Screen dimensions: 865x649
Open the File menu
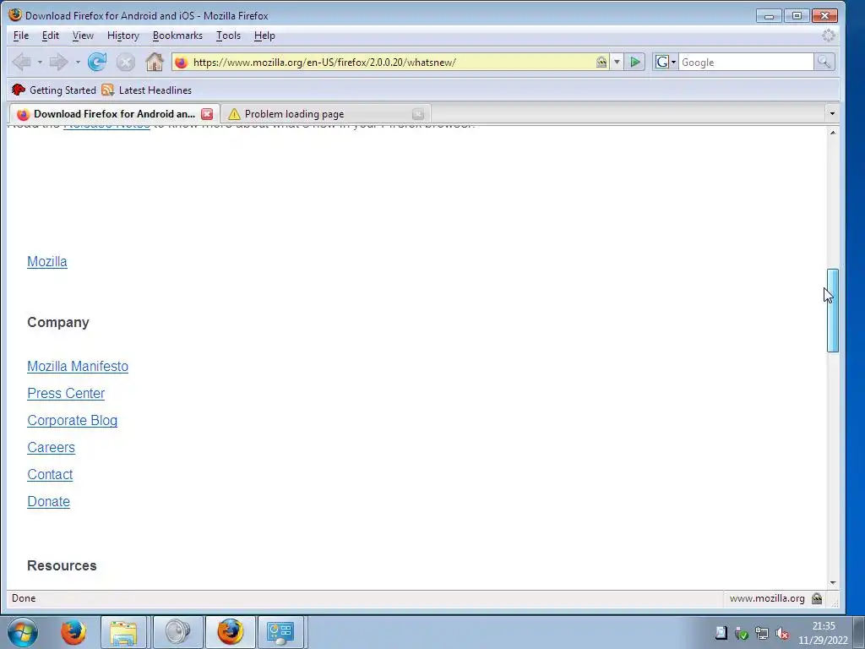pyautogui.click(x=21, y=35)
